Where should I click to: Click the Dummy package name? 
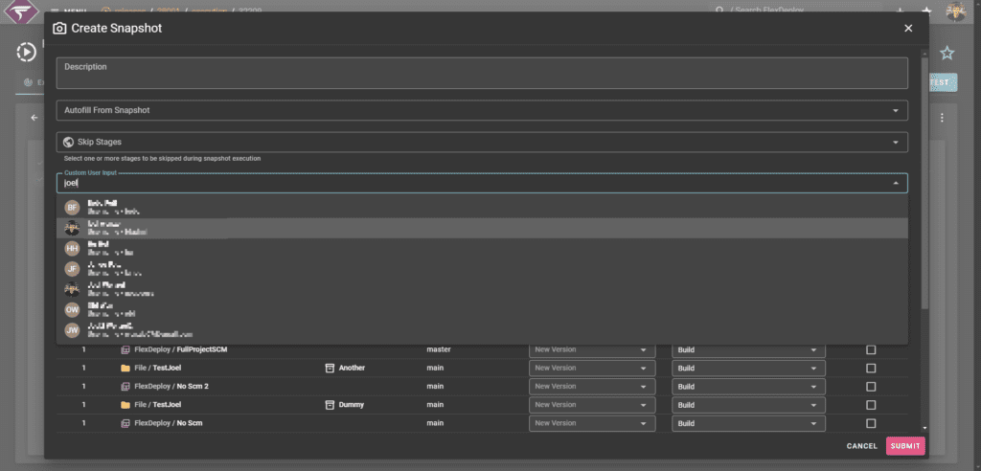[x=351, y=405]
